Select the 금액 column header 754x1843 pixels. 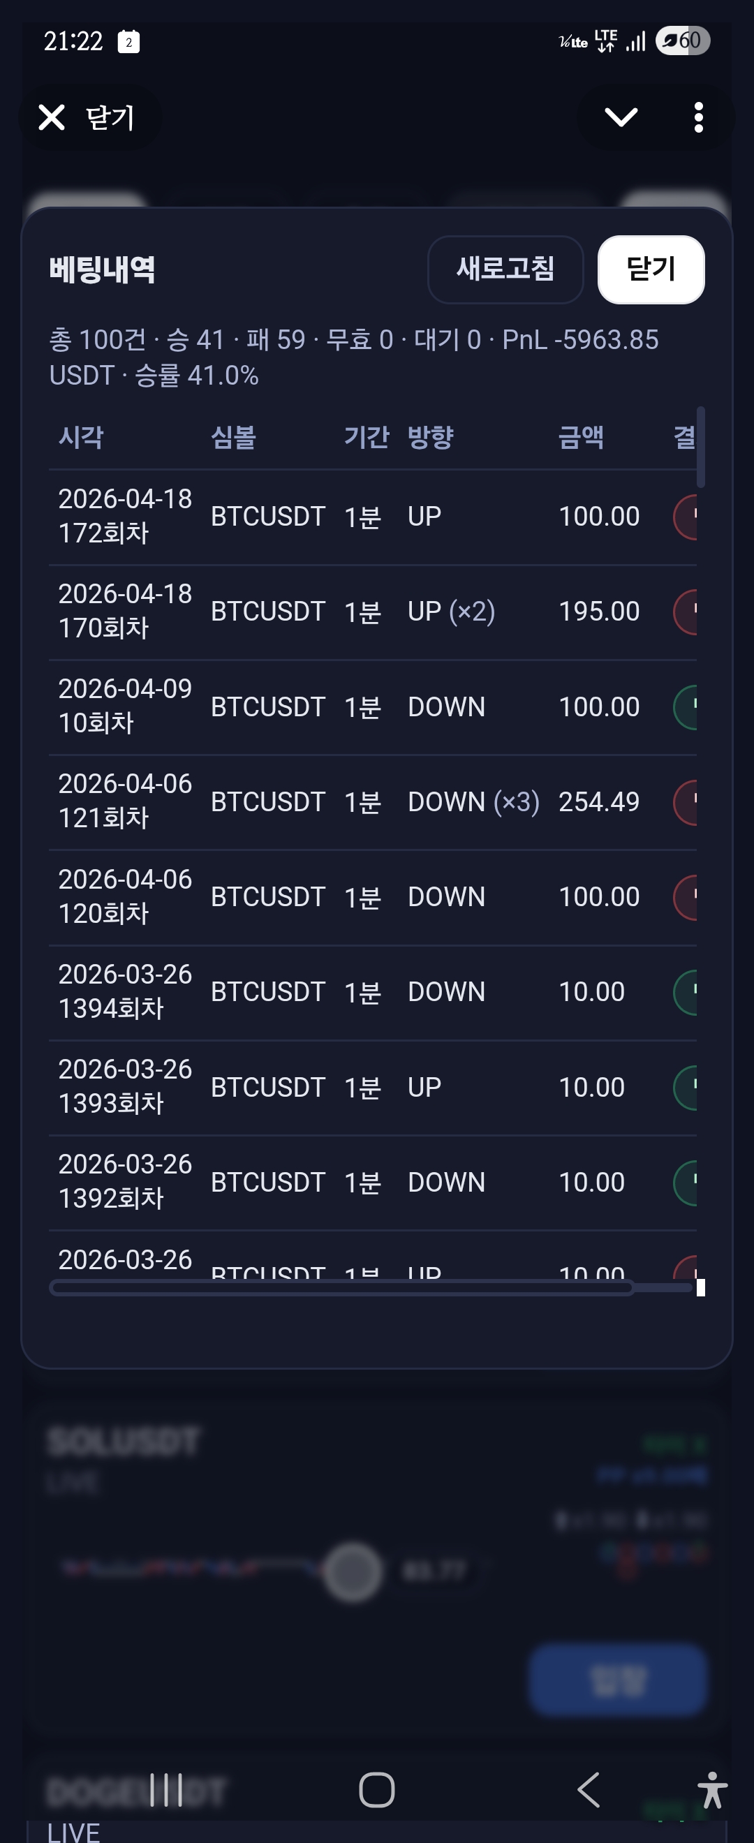click(x=581, y=436)
